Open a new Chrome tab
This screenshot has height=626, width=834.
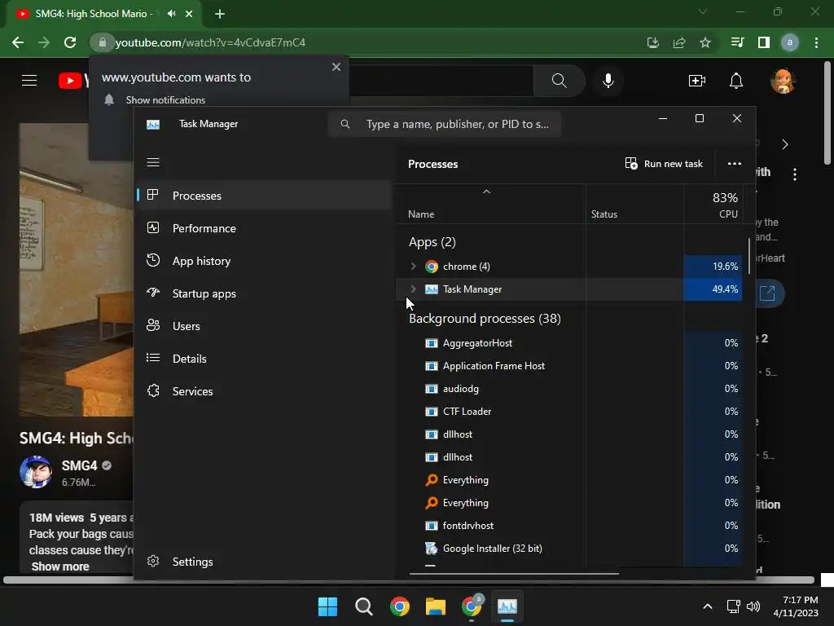point(220,14)
